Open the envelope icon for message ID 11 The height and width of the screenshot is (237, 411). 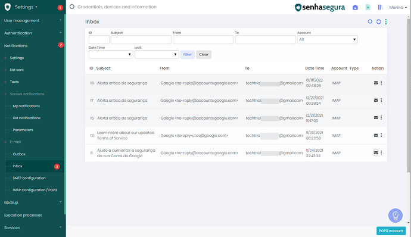click(x=376, y=152)
